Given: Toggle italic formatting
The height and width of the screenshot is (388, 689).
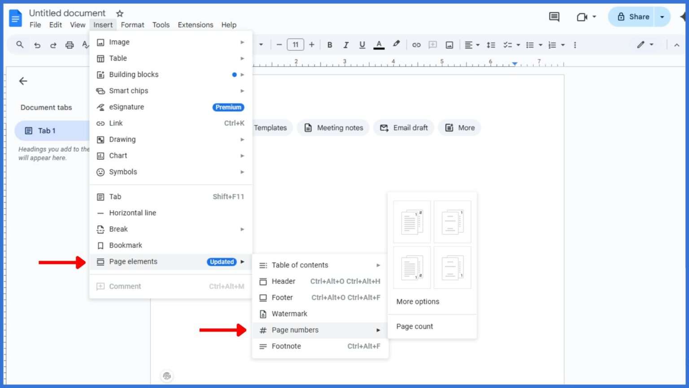Looking at the screenshot, I should click(346, 44).
